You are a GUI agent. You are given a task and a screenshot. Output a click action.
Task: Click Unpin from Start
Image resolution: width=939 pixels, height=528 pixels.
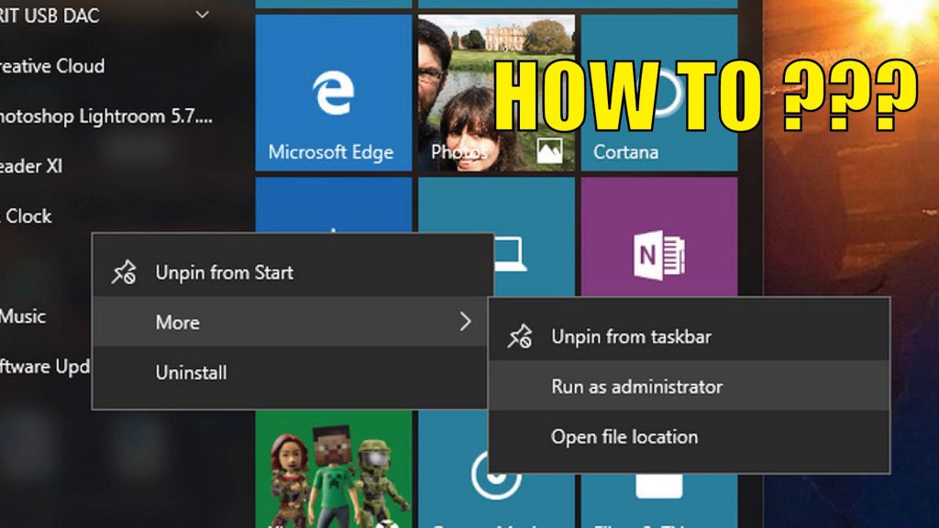click(x=226, y=272)
